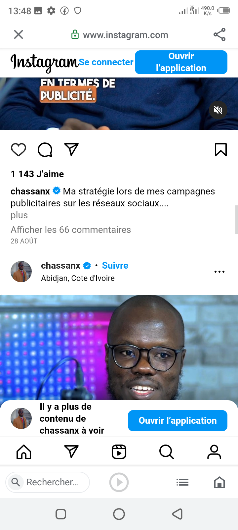The height and width of the screenshot is (530, 238).
Task: Tap the bottom banner "Ouvrir l'application" button
Action: click(x=178, y=421)
